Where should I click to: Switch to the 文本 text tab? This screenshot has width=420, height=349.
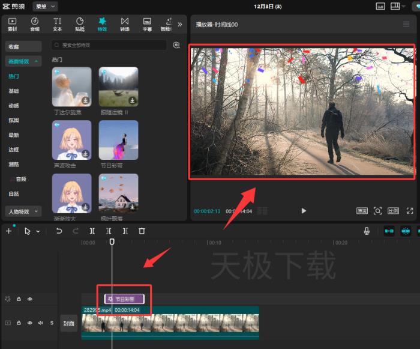pos(58,24)
